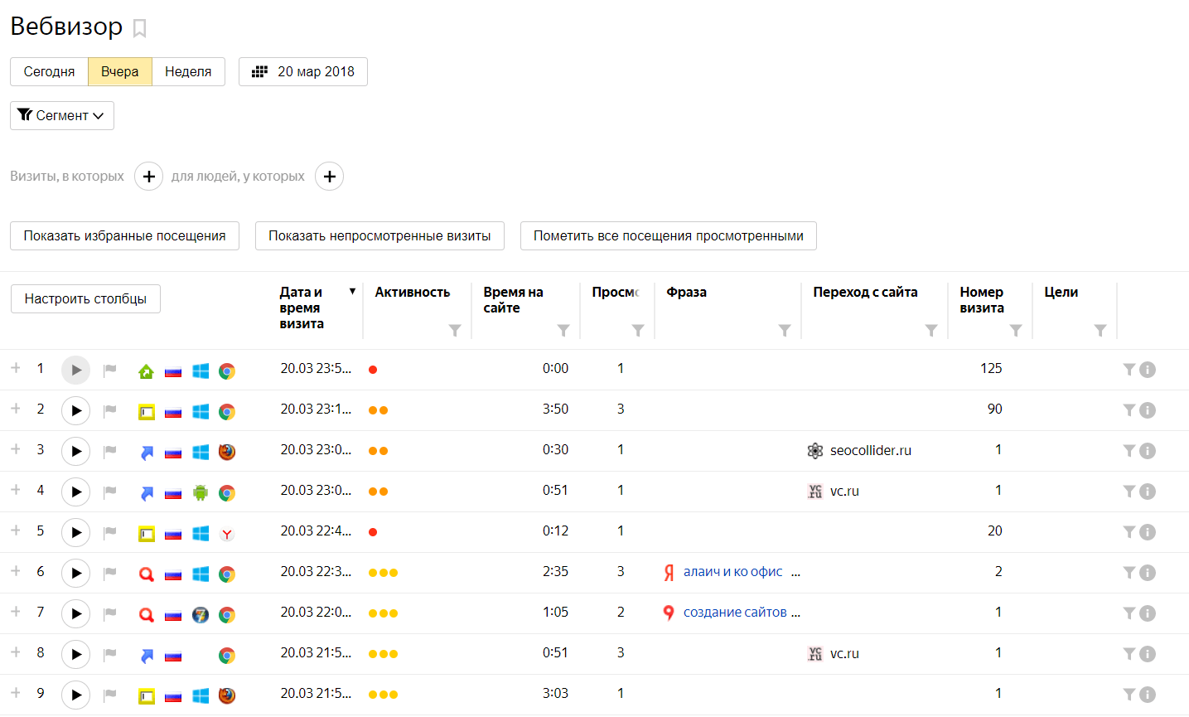Expand details of visit row 6
Viewport: 1189px width, 717px height.
16,570
